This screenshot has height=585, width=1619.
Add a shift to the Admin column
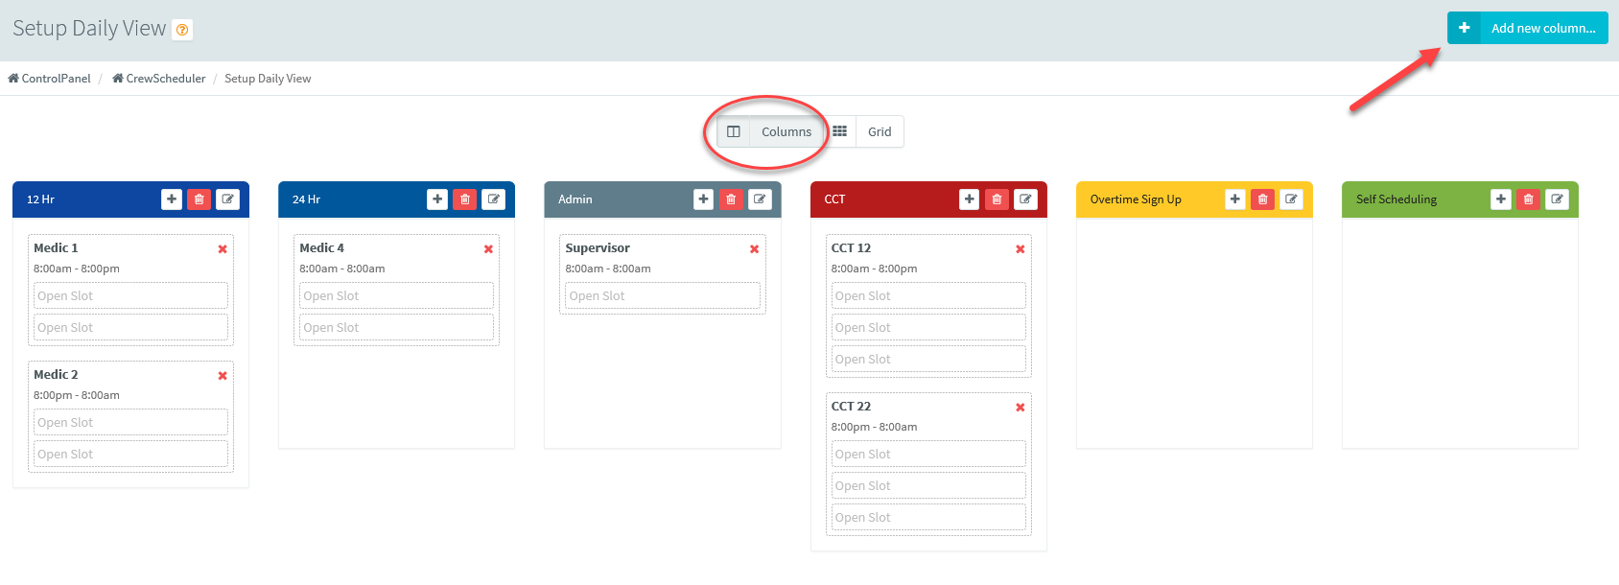click(x=704, y=199)
